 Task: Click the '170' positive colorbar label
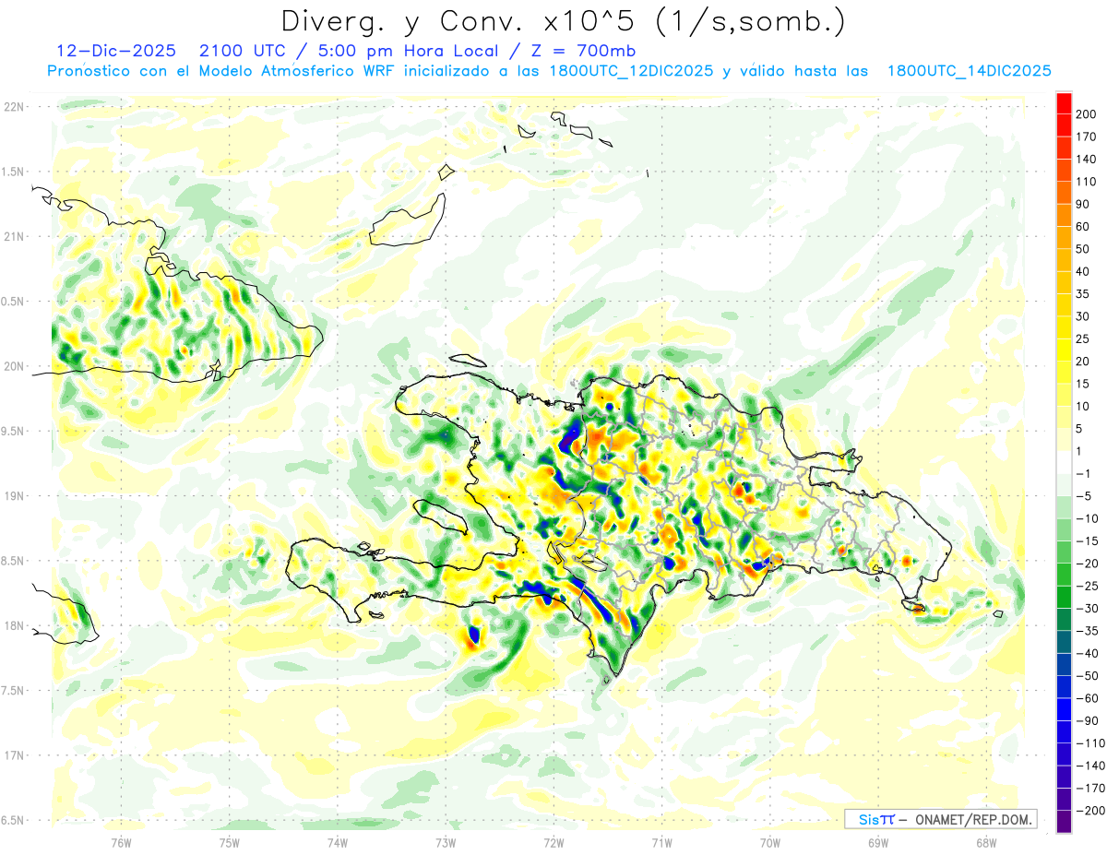[1088, 137]
